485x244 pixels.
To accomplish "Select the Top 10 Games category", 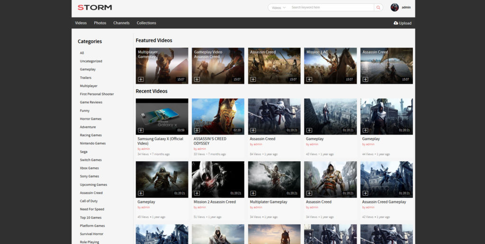I will tap(90, 218).
